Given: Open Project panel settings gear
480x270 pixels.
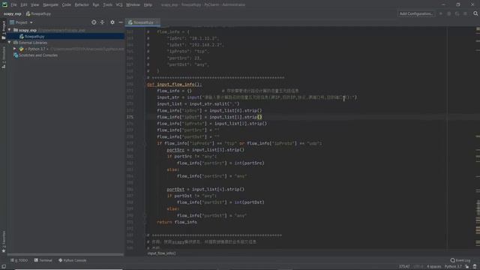Looking at the screenshot, I should tap(112, 22).
